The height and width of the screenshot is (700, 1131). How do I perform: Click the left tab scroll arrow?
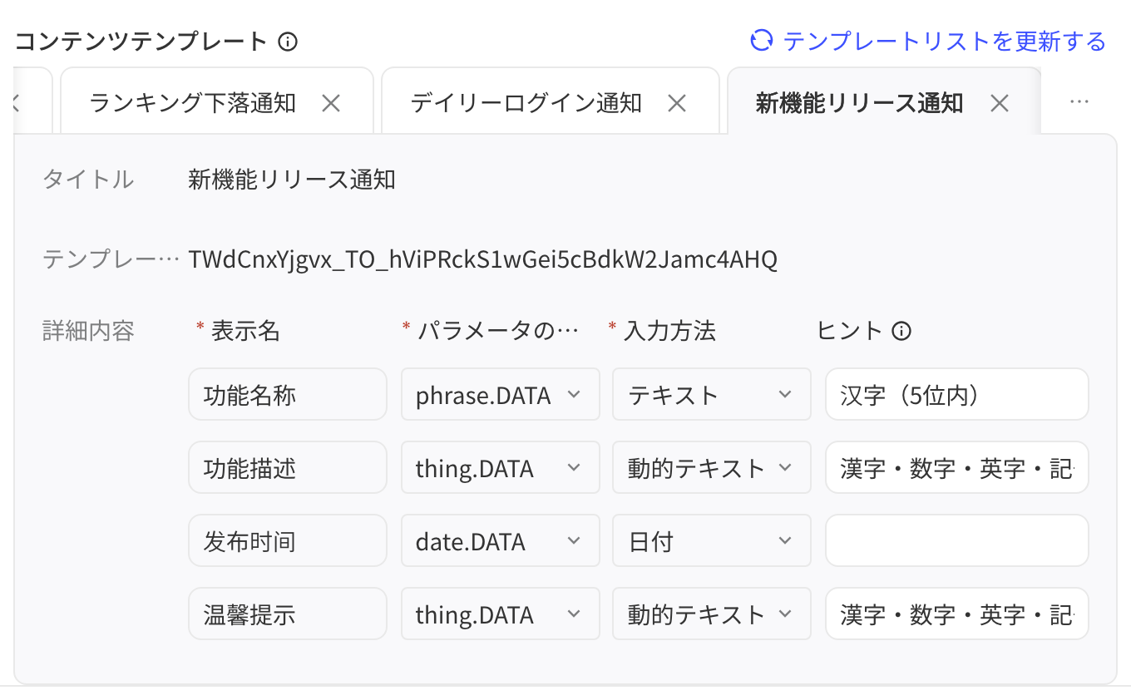pyautogui.click(x=16, y=102)
